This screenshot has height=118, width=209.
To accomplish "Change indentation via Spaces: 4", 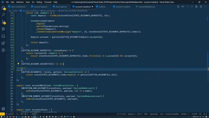I will click(x=131, y=114).
